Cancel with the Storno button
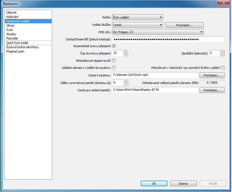 coord(183,183)
